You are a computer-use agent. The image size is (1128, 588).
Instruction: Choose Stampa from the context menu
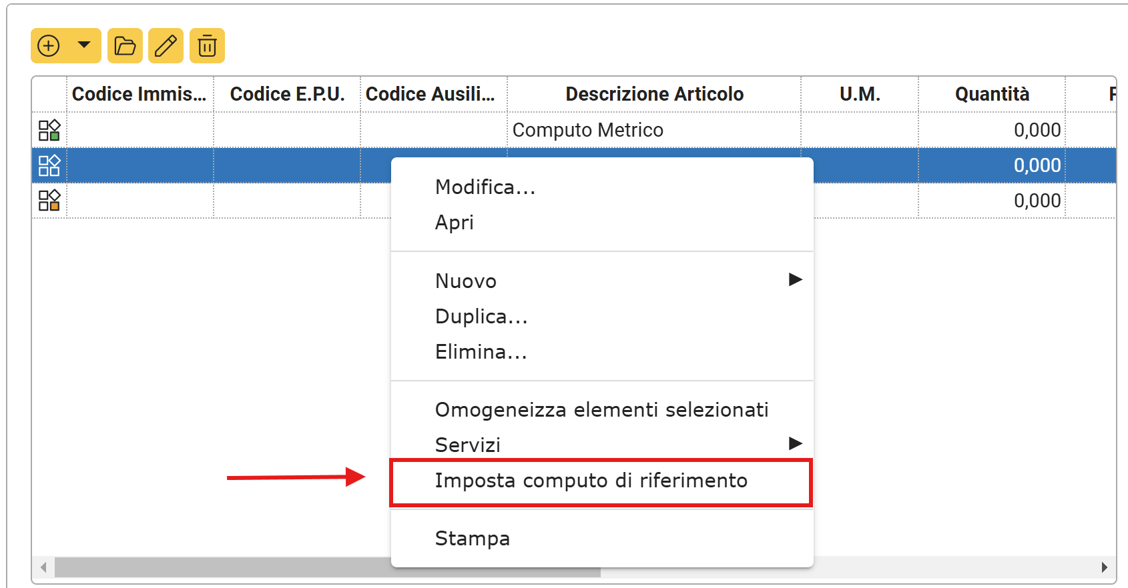pyautogui.click(x=473, y=539)
